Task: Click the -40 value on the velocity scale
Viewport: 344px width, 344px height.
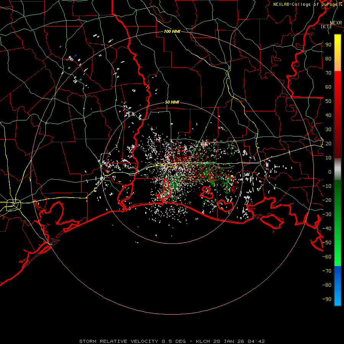Action: [x=327, y=229]
